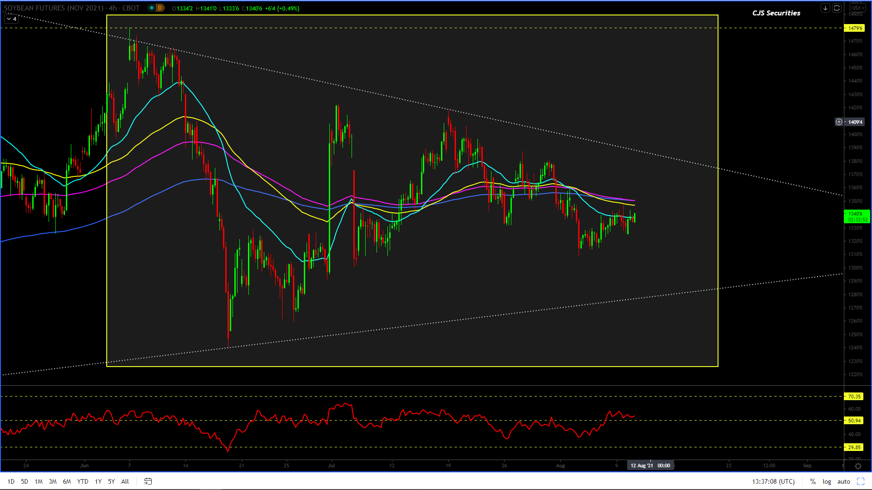Click the plus icon beside 1409'4 price
Viewport: 872px width, 490px height.
point(839,122)
